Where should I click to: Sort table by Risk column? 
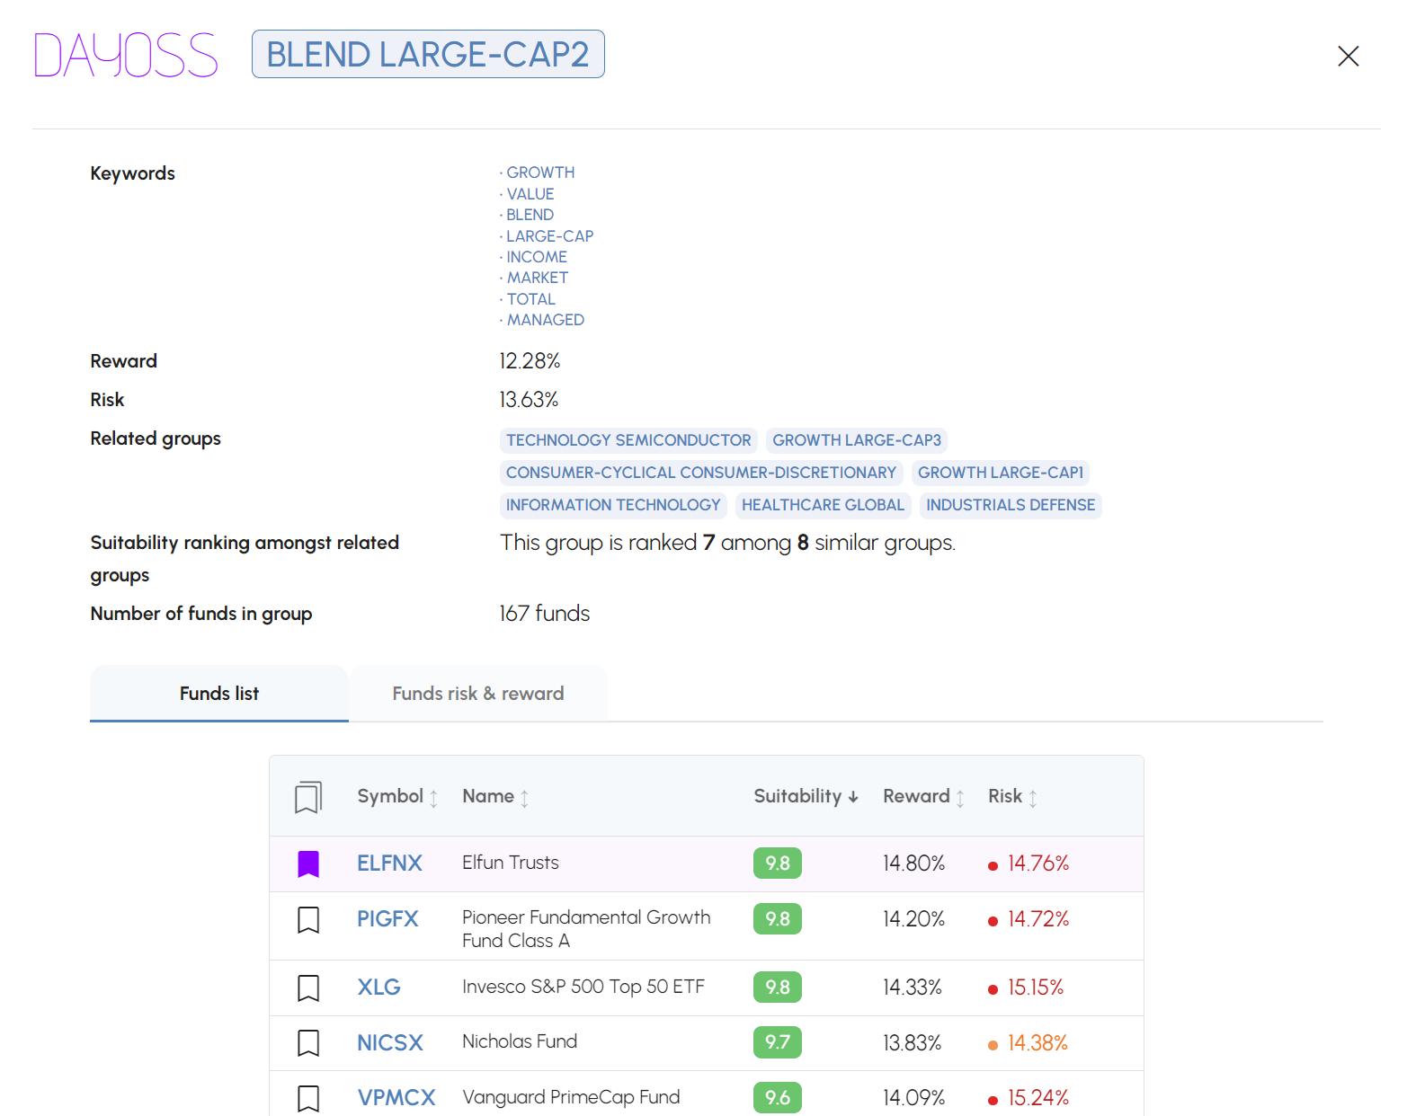pyautogui.click(x=1012, y=797)
